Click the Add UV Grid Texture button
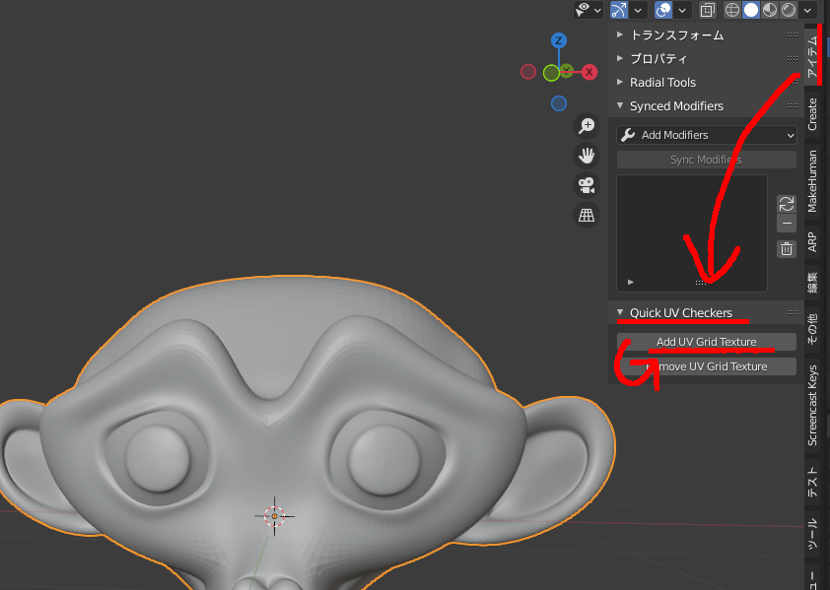The width and height of the screenshot is (830, 590). (706, 342)
